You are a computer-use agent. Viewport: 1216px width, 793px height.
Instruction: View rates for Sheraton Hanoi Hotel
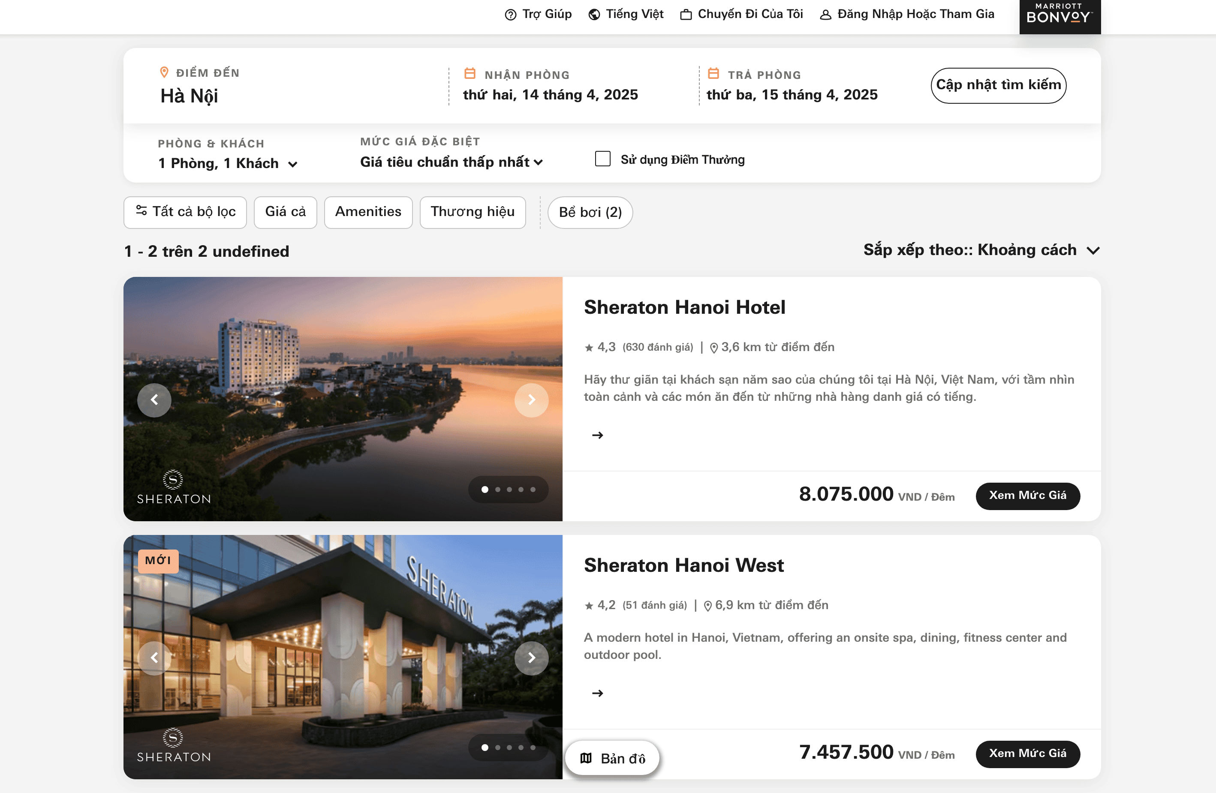coord(1027,496)
